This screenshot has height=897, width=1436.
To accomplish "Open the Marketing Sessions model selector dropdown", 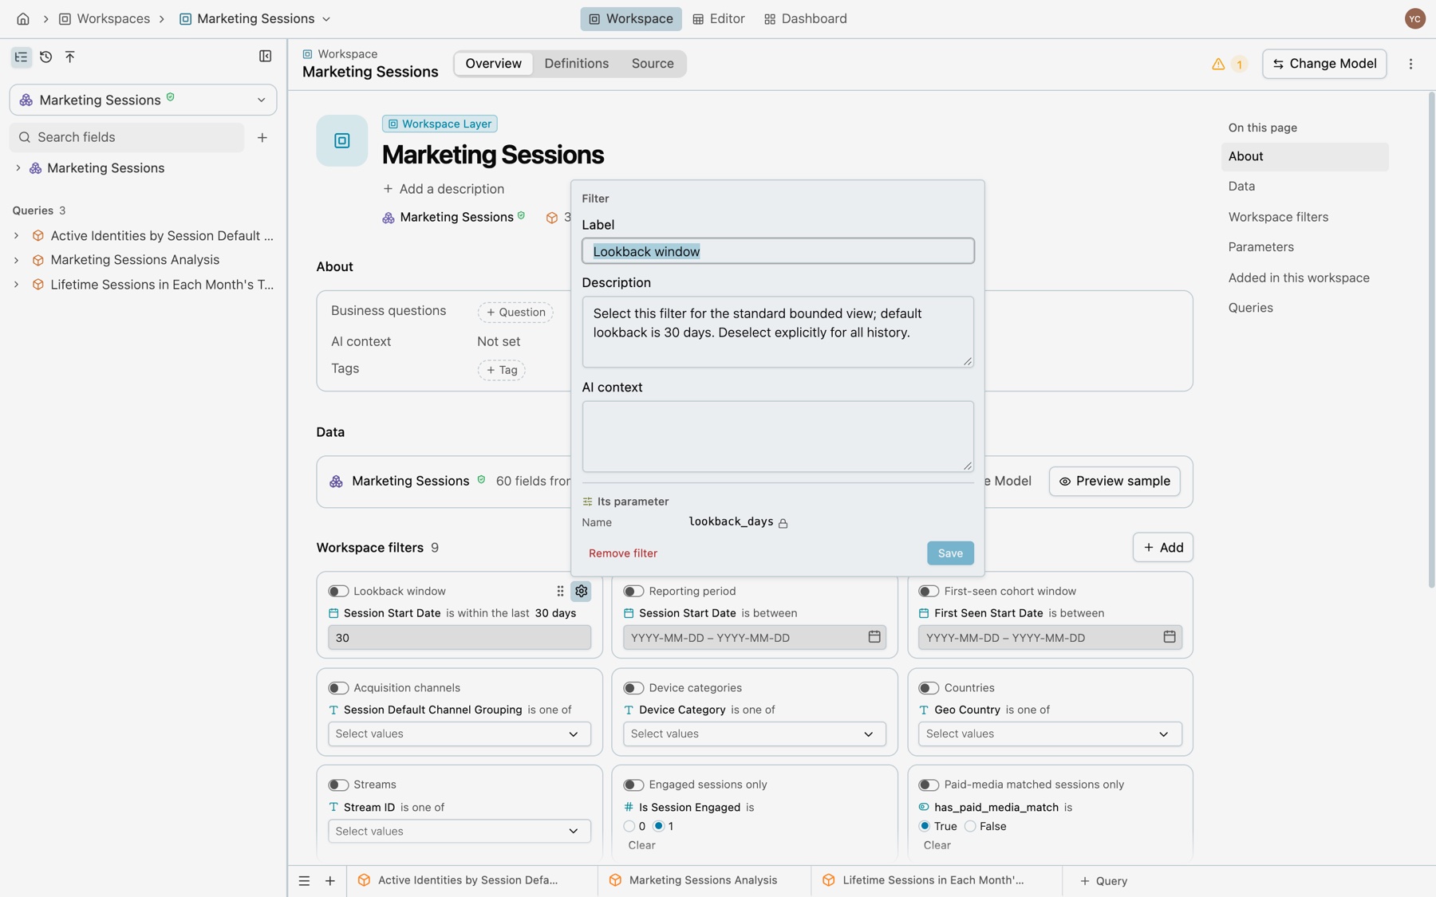I will coord(143,100).
